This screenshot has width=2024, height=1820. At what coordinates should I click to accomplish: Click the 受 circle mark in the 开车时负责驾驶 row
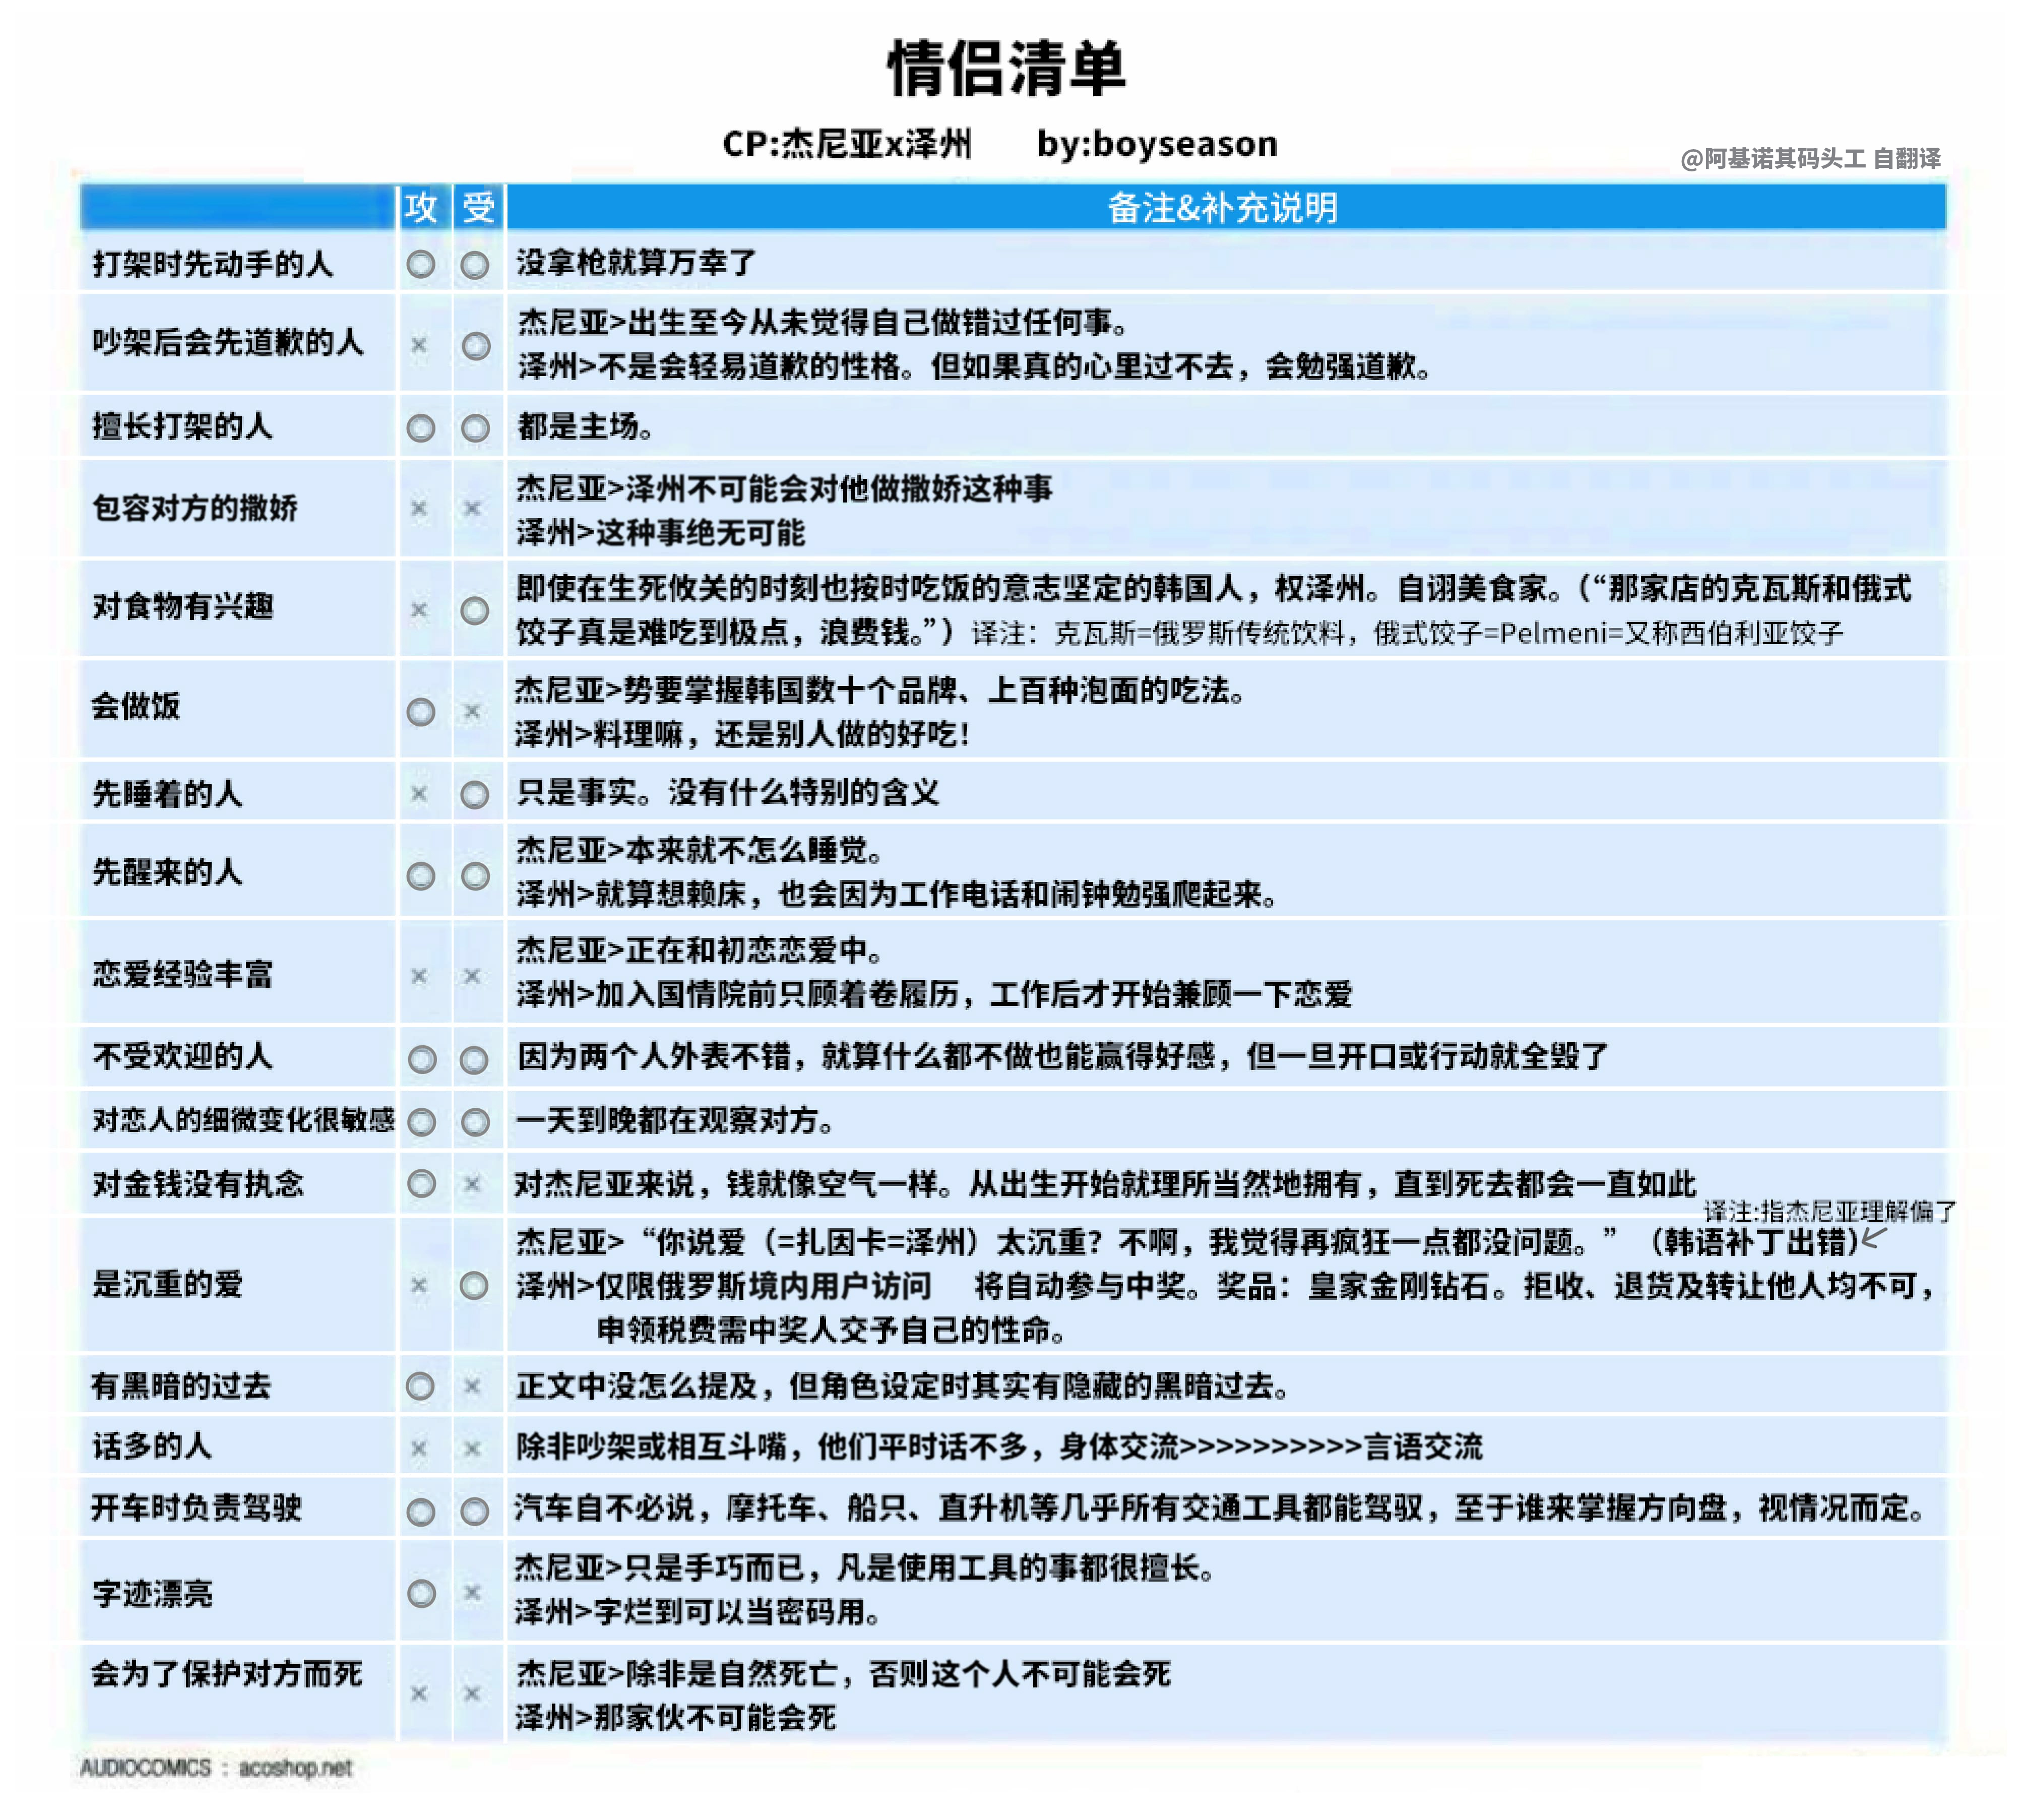pos(475,1512)
